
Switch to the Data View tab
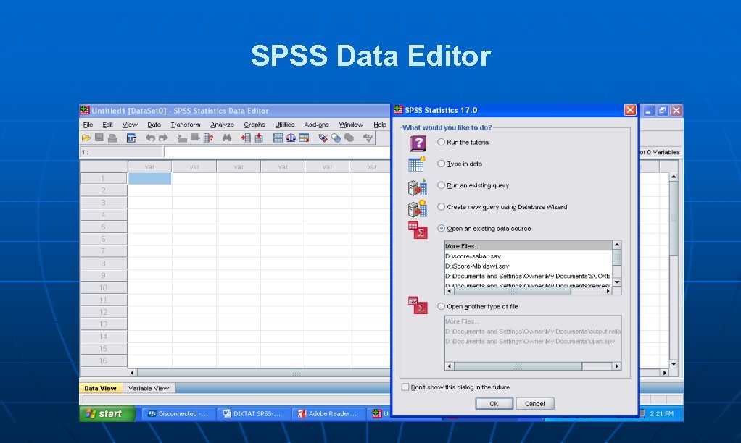tap(100, 388)
